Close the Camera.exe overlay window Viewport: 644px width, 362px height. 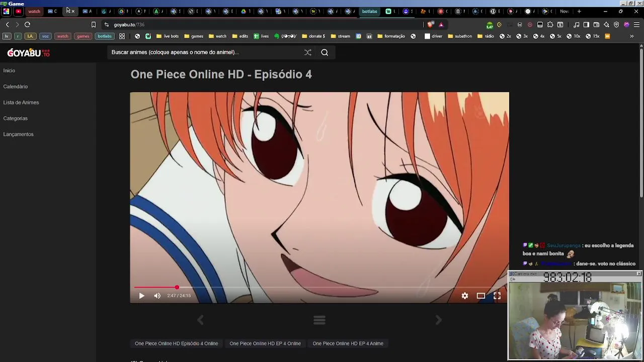point(639,274)
